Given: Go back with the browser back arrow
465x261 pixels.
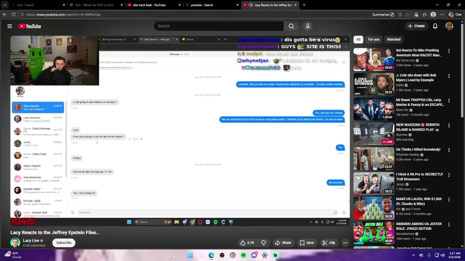Looking at the screenshot, I should [5, 14].
